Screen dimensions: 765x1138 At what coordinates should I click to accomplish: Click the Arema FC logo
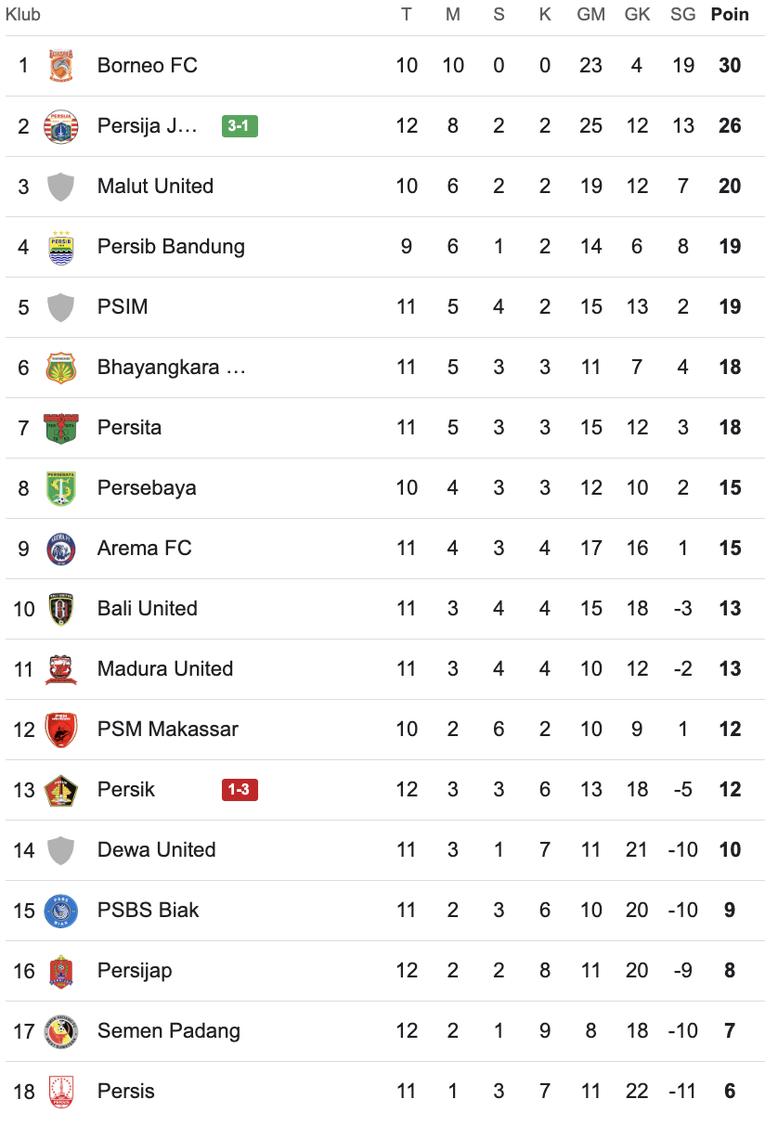(x=61, y=549)
